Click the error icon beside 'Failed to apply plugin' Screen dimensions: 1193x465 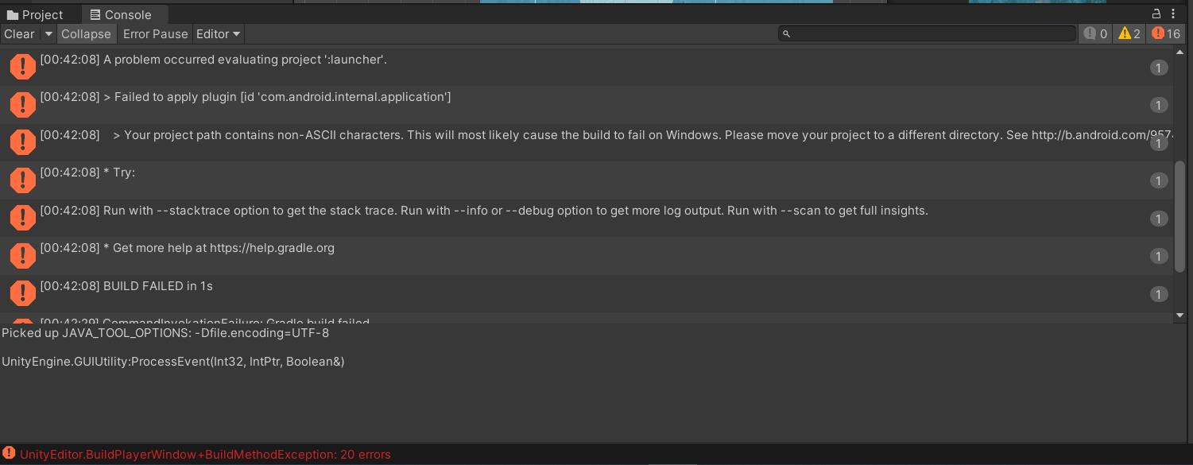click(22, 105)
